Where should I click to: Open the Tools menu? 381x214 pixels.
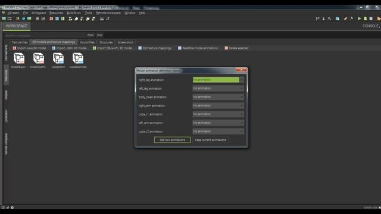[x=89, y=12]
